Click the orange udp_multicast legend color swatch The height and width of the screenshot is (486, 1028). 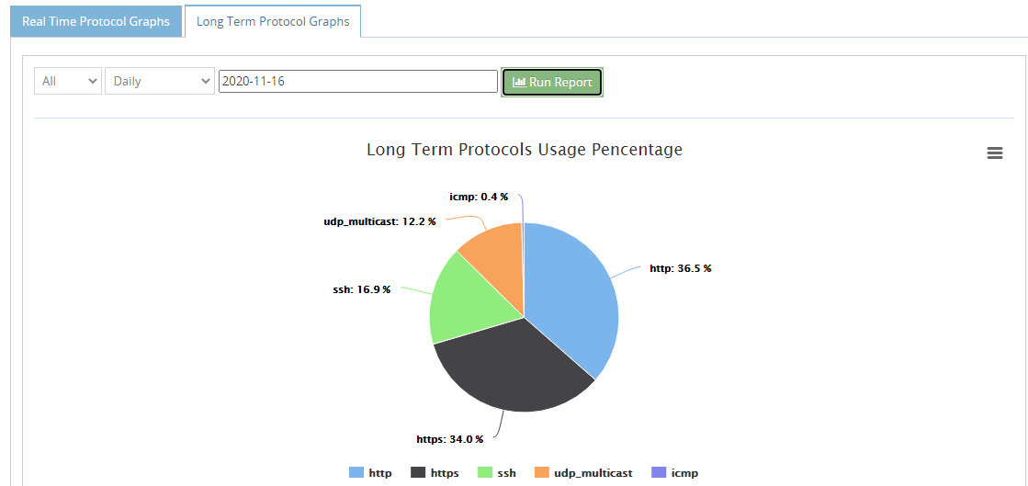(x=541, y=473)
